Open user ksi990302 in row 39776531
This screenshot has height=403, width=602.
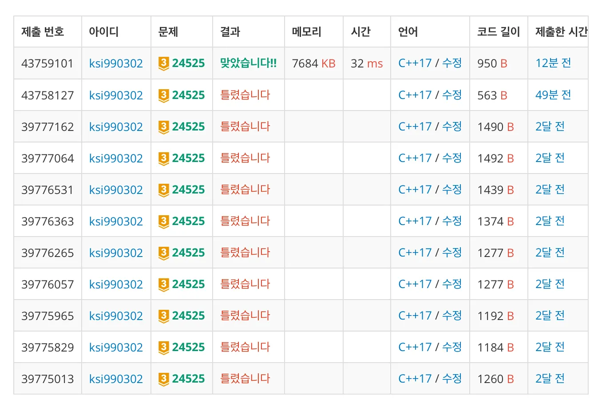[x=116, y=190]
